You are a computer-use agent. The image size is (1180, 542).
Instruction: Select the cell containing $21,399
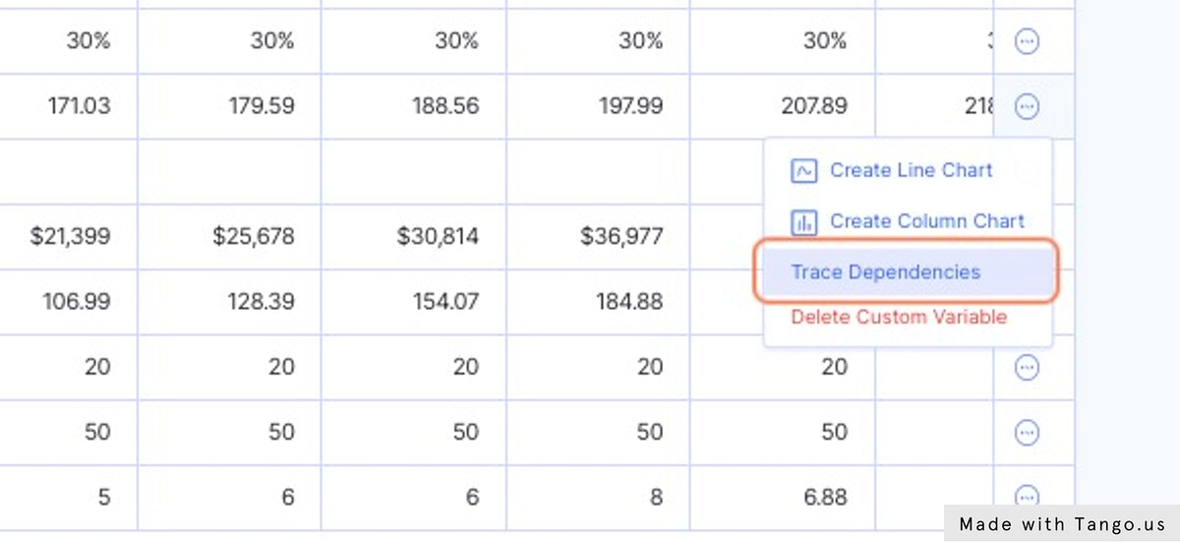(x=70, y=236)
